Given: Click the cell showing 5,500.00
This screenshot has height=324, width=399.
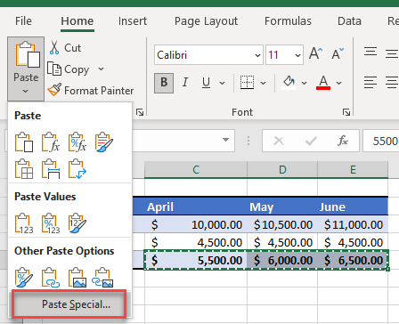Looking at the screenshot, I should click(196, 260).
